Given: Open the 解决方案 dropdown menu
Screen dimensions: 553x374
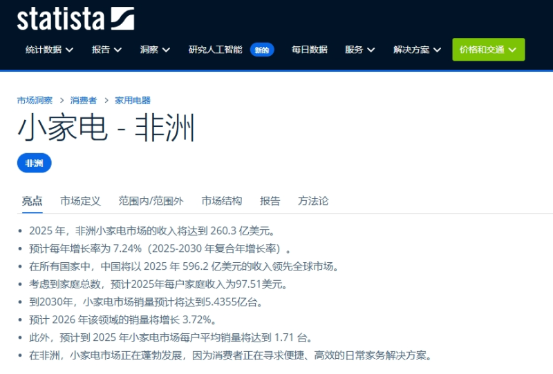Looking at the screenshot, I should click(417, 50).
